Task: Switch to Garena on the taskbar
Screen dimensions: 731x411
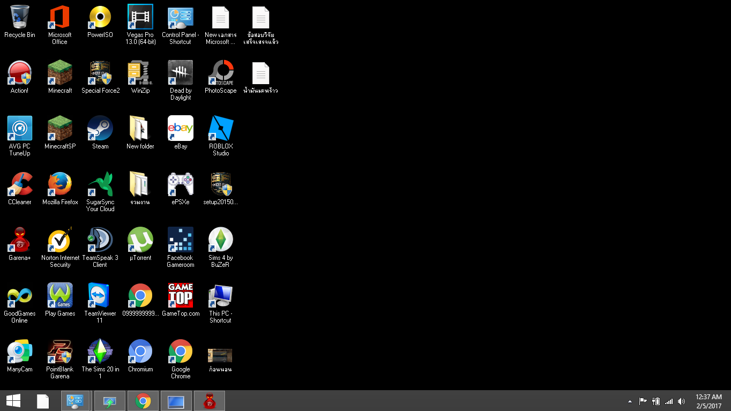Action: tap(210, 401)
